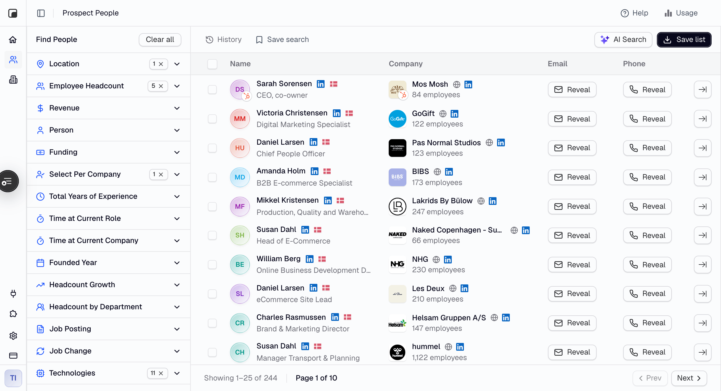
Task: Toggle the sidebar panel icon
Action: 41,13
